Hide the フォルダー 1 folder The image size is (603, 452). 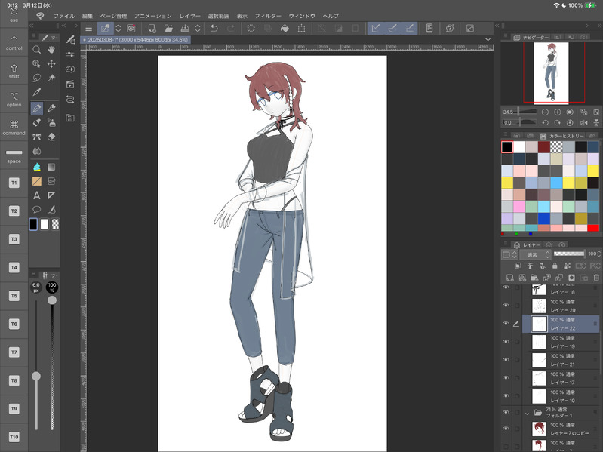click(x=506, y=413)
